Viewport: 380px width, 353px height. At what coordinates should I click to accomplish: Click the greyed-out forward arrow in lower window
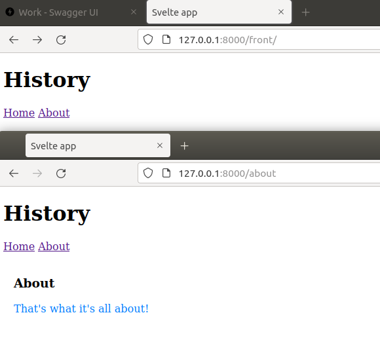pyautogui.click(x=37, y=174)
